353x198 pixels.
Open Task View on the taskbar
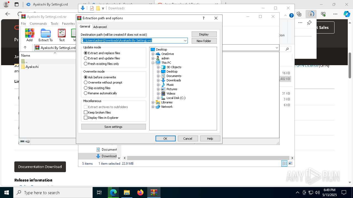pyautogui.click(x=99, y=193)
